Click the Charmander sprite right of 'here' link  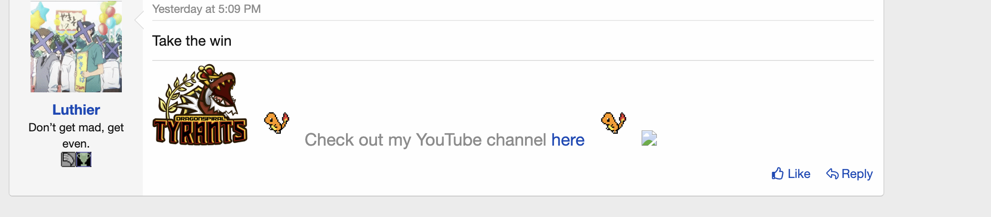click(614, 123)
